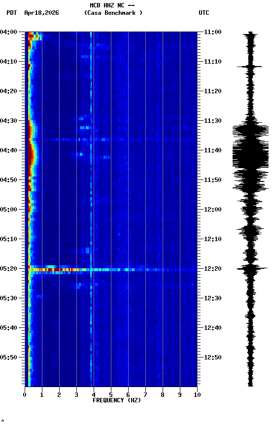The width and height of the screenshot is (272, 426).
Task: Click the date label Apr18,2026
Action: 41,13
